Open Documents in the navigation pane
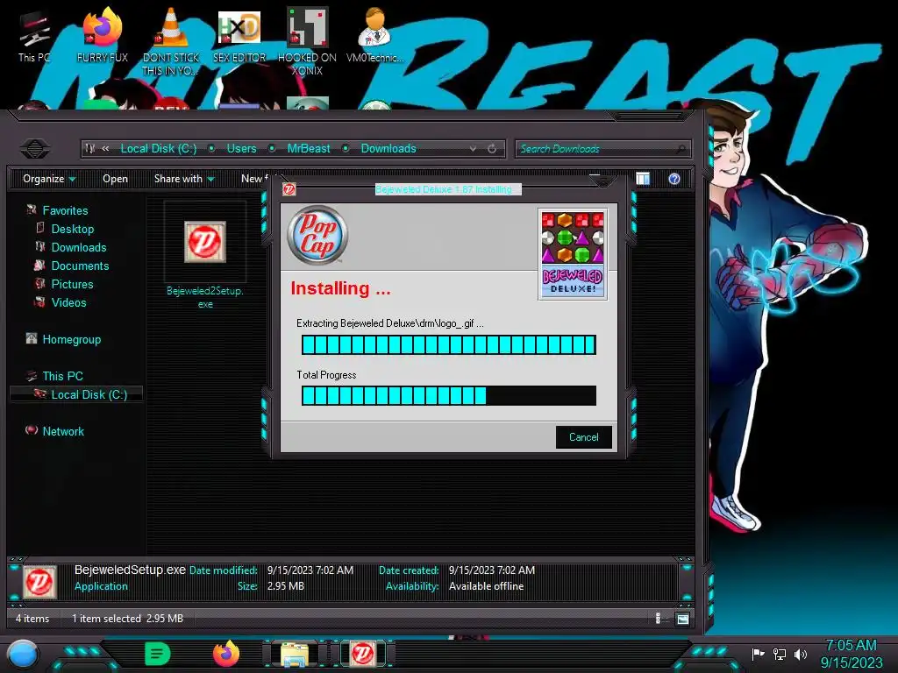This screenshot has width=898, height=673. click(x=80, y=266)
